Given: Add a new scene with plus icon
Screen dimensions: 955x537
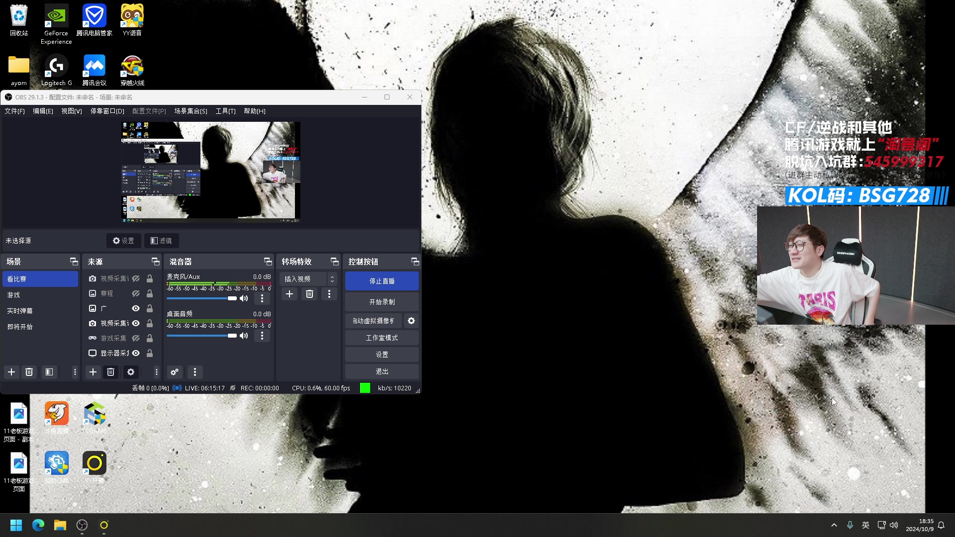Looking at the screenshot, I should click(11, 372).
